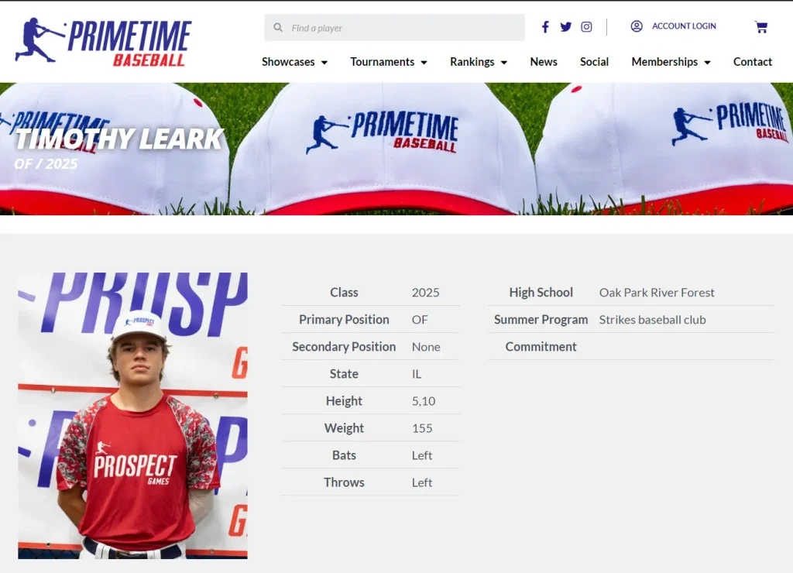Go to the News page
The width and height of the screenshot is (793, 573).
click(x=544, y=62)
